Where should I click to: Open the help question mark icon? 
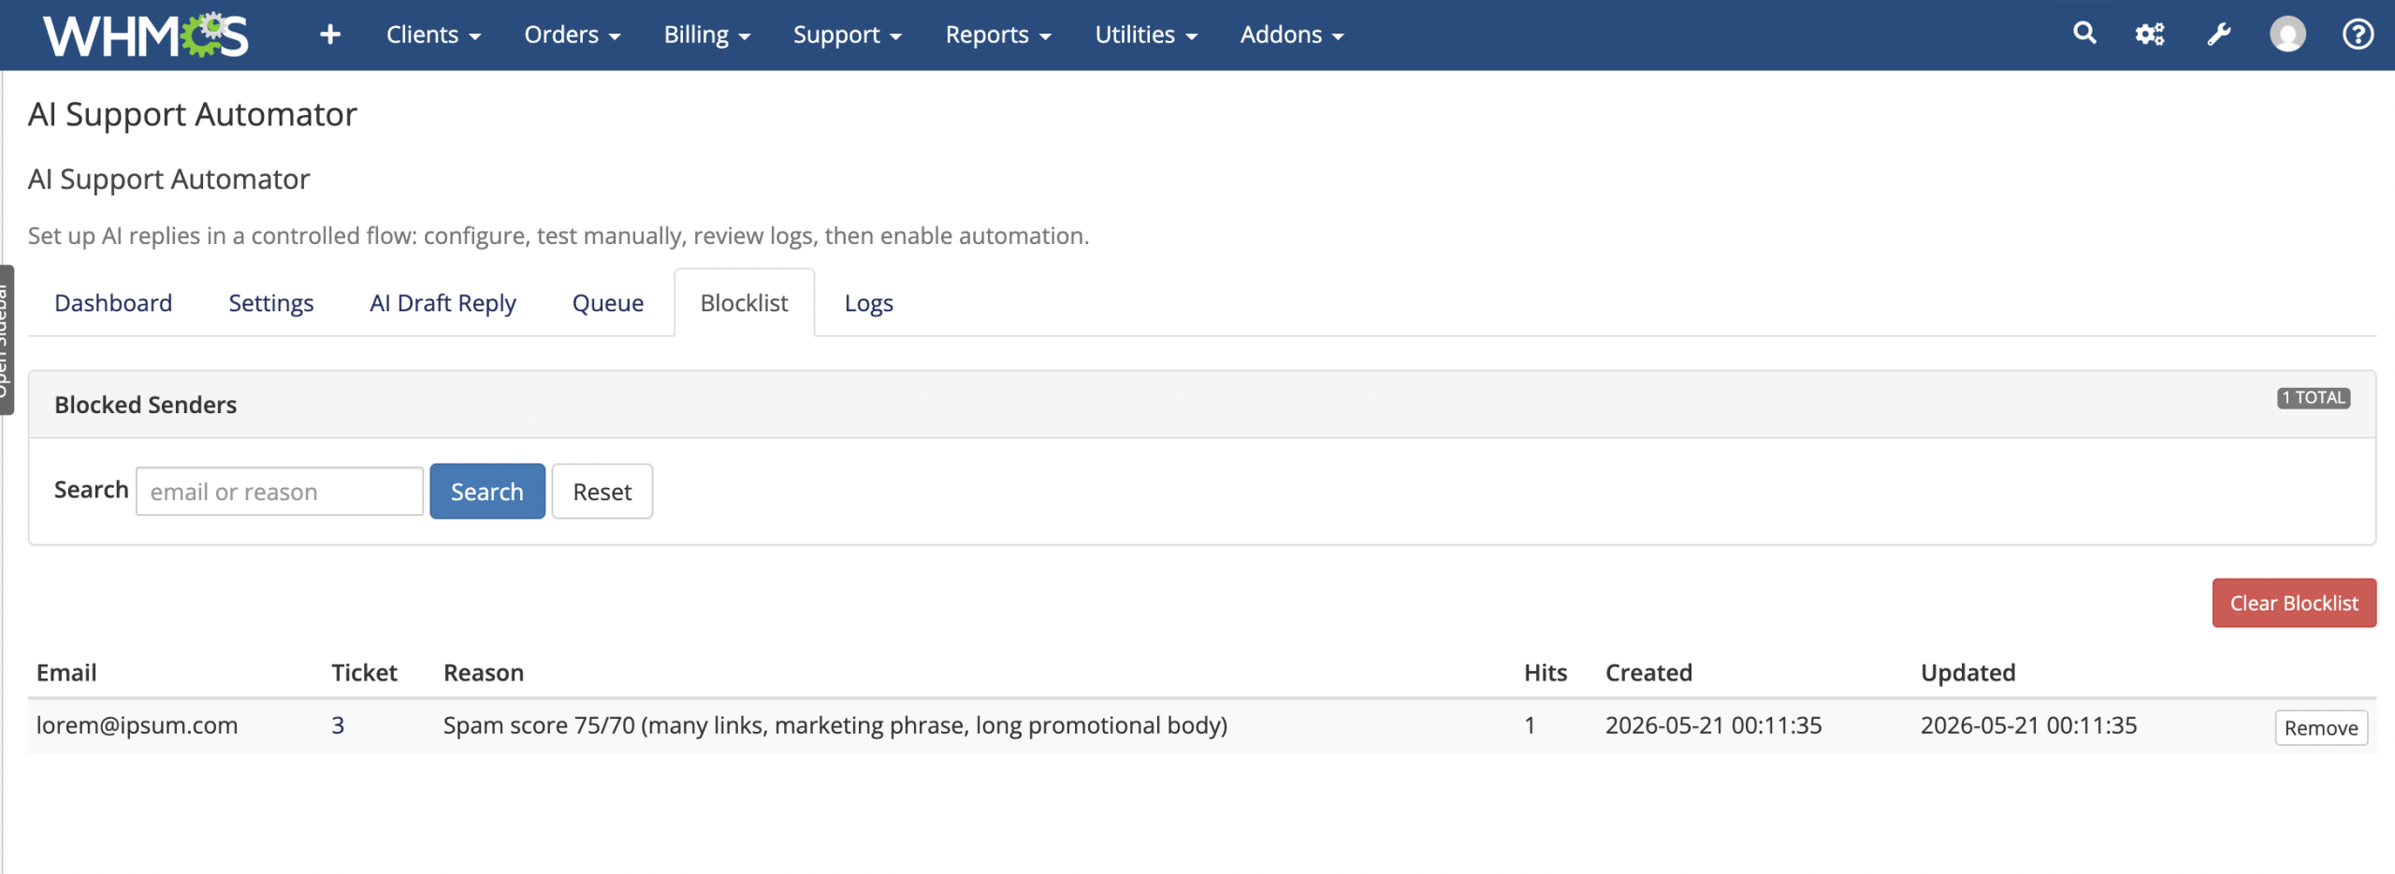(x=2358, y=35)
